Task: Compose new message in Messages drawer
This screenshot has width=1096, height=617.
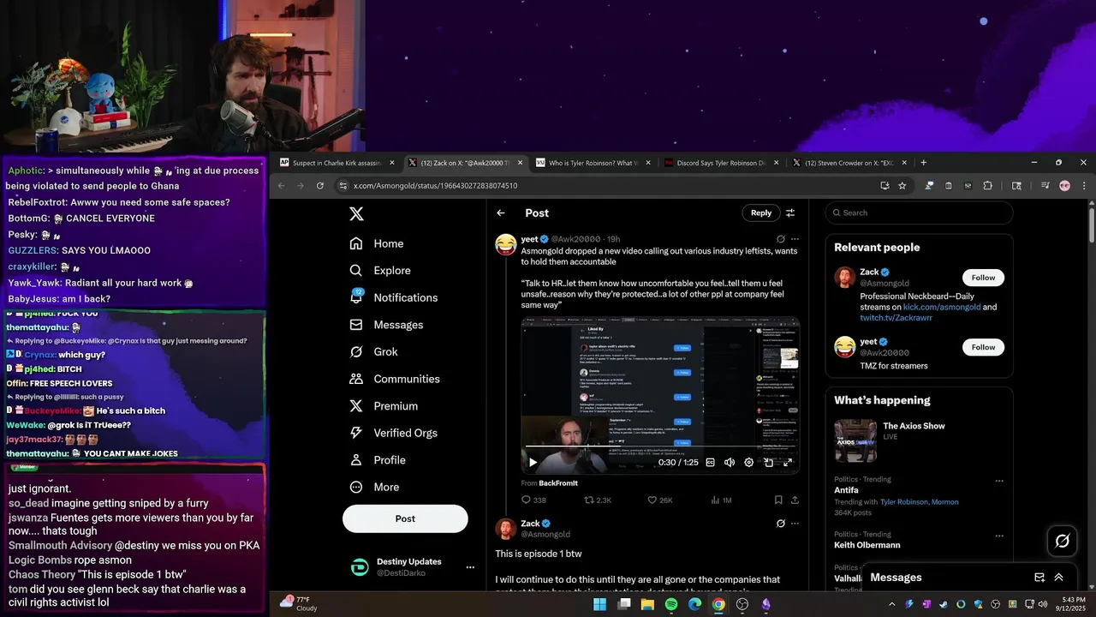Action: click(x=1039, y=578)
